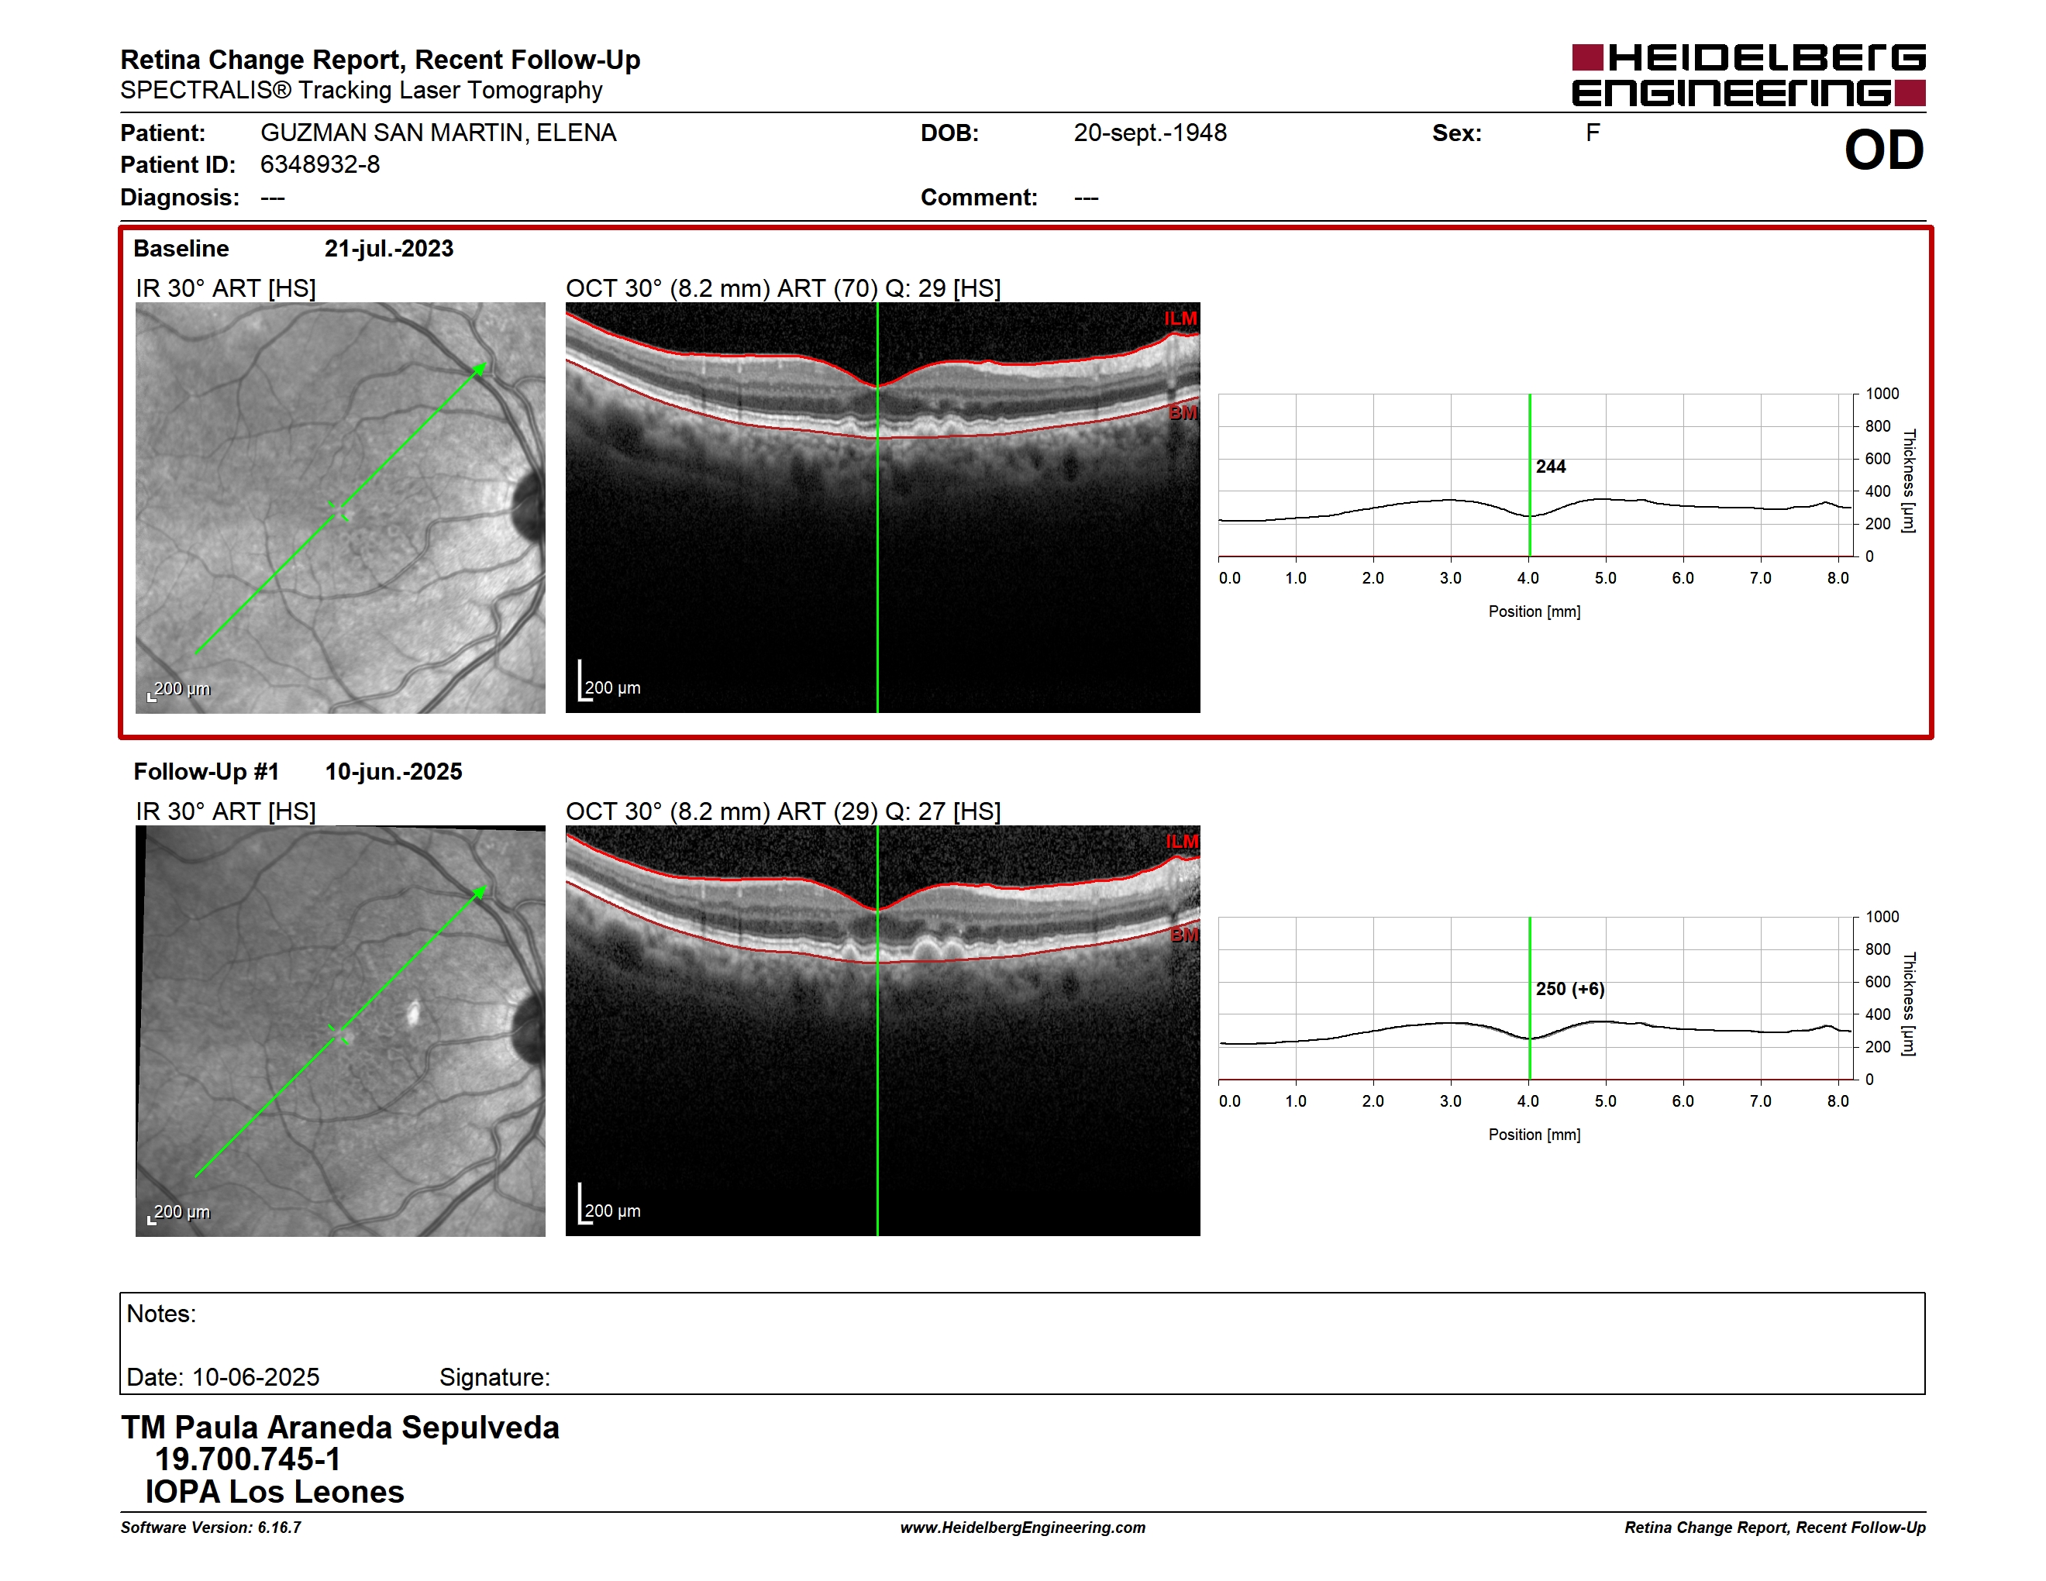Click thickness value '244' in Baseline graph

[x=1551, y=467]
